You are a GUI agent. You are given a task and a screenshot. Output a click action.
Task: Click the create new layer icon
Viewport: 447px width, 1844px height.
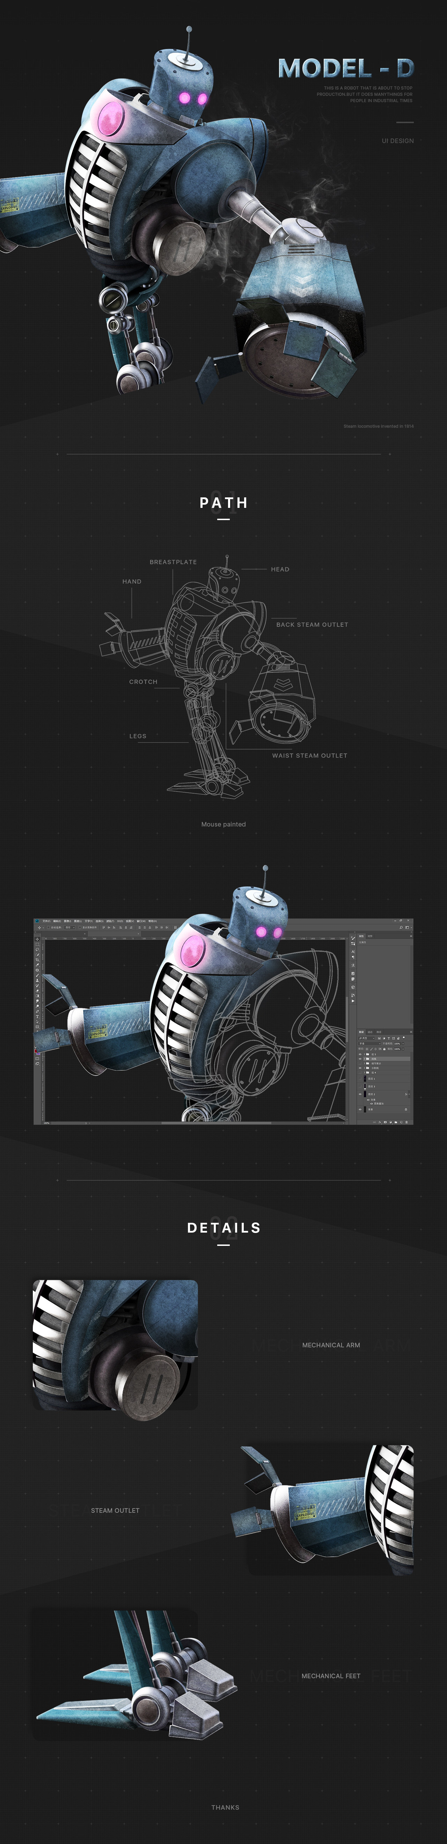click(x=401, y=1122)
